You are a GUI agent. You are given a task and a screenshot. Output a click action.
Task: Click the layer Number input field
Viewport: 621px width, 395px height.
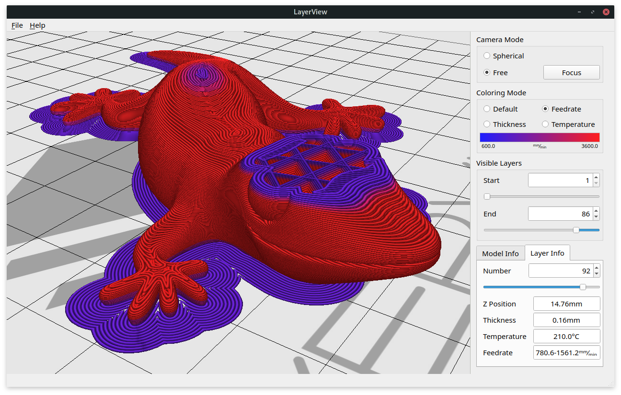point(560,271)
